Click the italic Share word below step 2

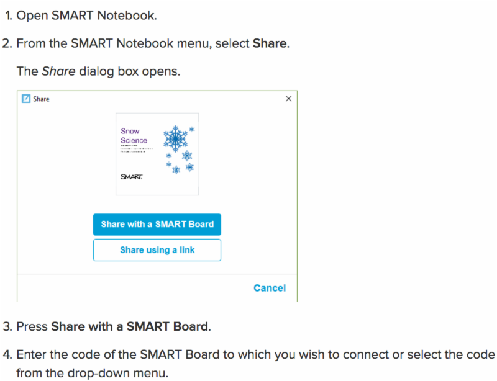tap(58, 71)
